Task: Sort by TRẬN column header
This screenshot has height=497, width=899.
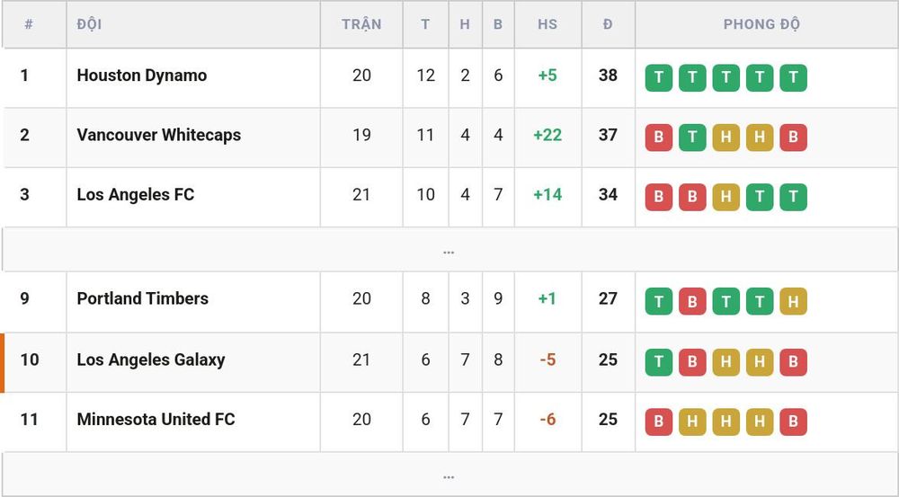Action: 361,24
